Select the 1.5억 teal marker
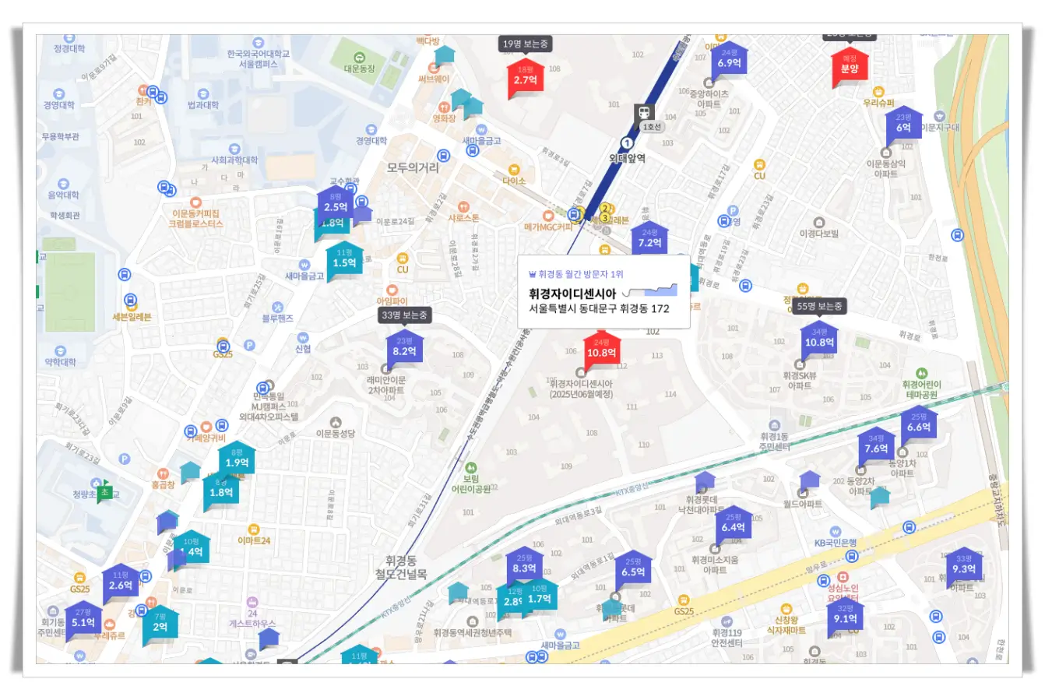 point(344,261)
